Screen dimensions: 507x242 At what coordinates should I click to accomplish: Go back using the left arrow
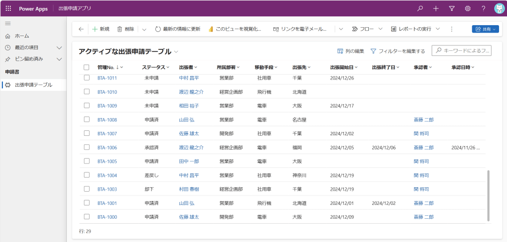[x=81, y=29]
